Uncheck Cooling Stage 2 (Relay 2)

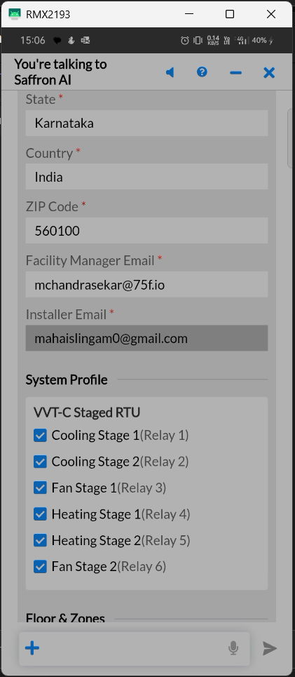[40, 462]
